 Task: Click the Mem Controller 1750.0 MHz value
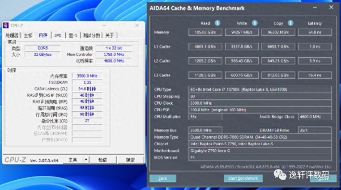click(114, 55)
